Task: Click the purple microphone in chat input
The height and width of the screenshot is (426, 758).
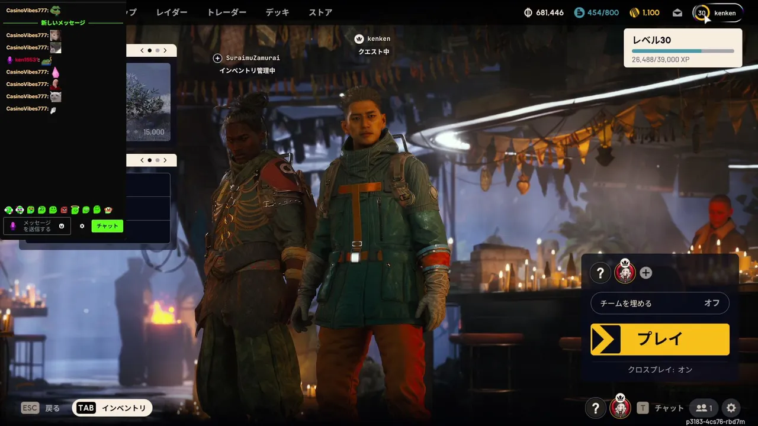Action: point(13,226)
